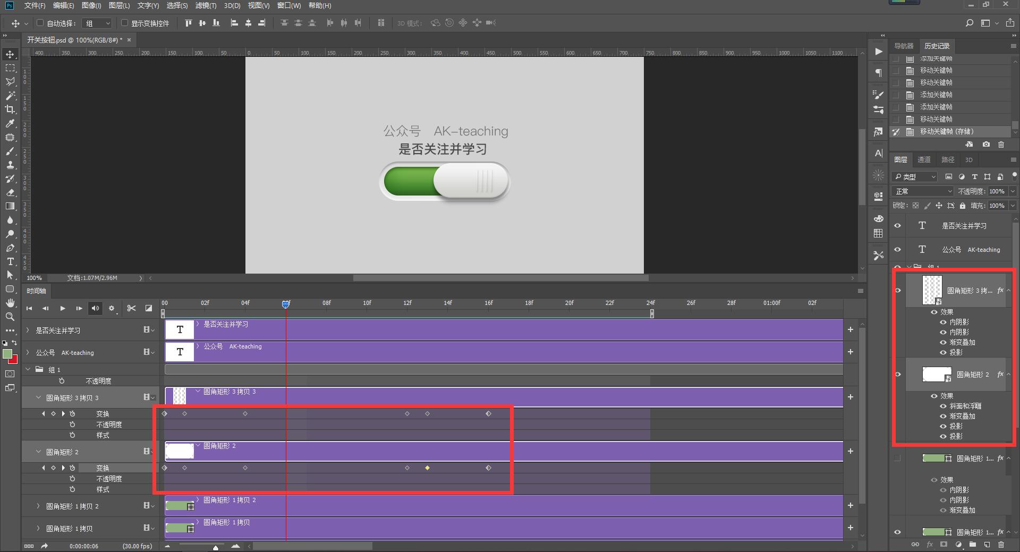Adjust the timeline zoom slider
1020x552 pixels.
[x=216, y=547]
